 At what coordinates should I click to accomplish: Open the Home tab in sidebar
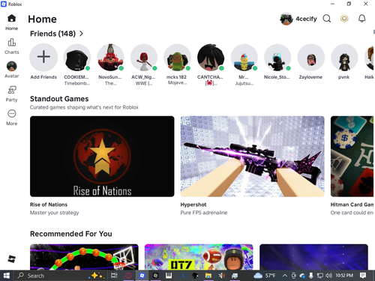(11, 22)
